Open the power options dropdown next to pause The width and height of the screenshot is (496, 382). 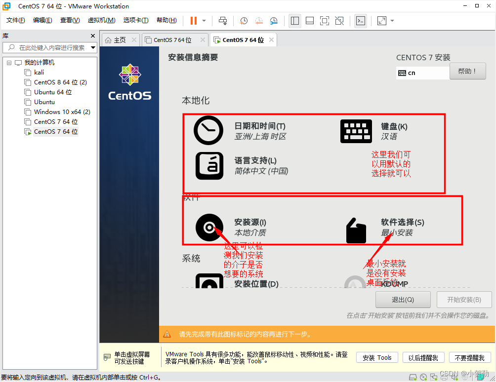tap(204, 21)
